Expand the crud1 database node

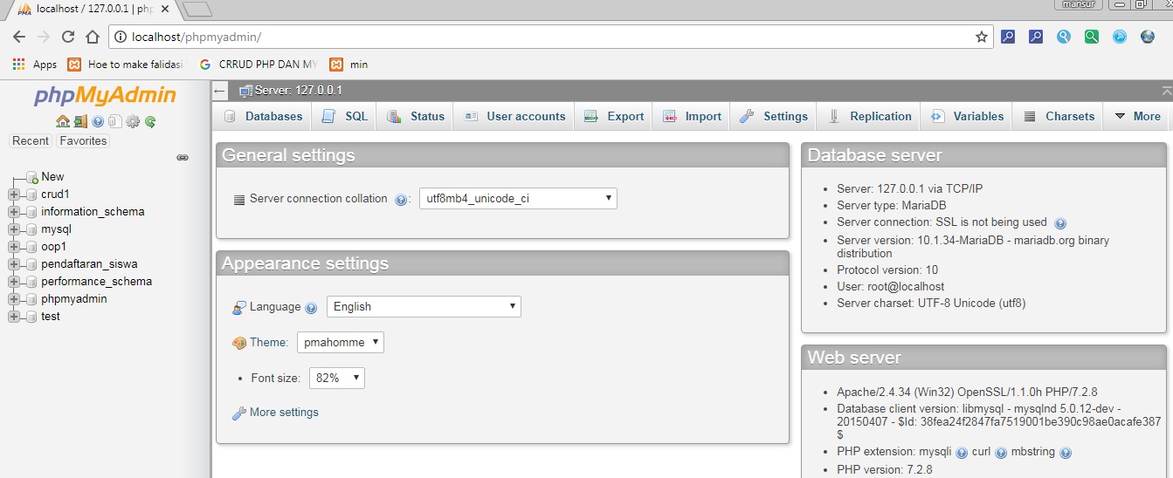click(x=14, y=195)
